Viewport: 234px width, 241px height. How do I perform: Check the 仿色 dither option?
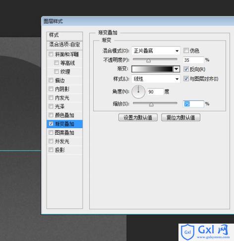(x=186, y=50)
